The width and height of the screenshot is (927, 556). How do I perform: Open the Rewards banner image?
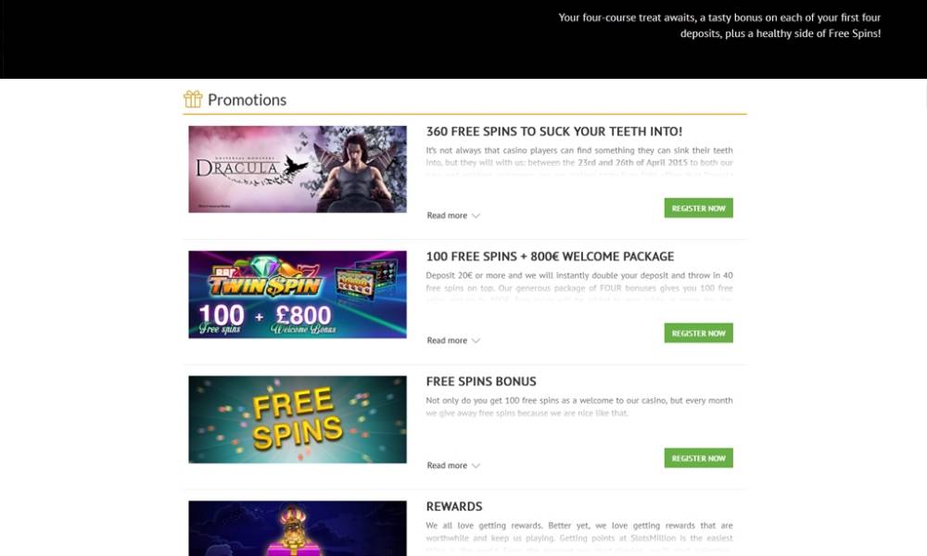[x=298, y=528]
